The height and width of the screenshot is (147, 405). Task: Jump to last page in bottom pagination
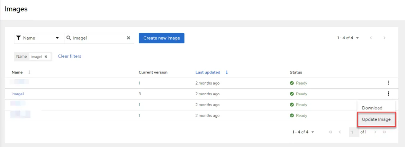point(384,132)
